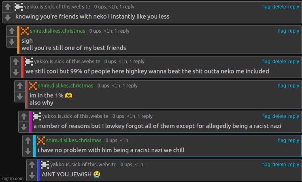
Task: Downvote the "we still cool but 99%" comment
Action: tap(16, 72)
